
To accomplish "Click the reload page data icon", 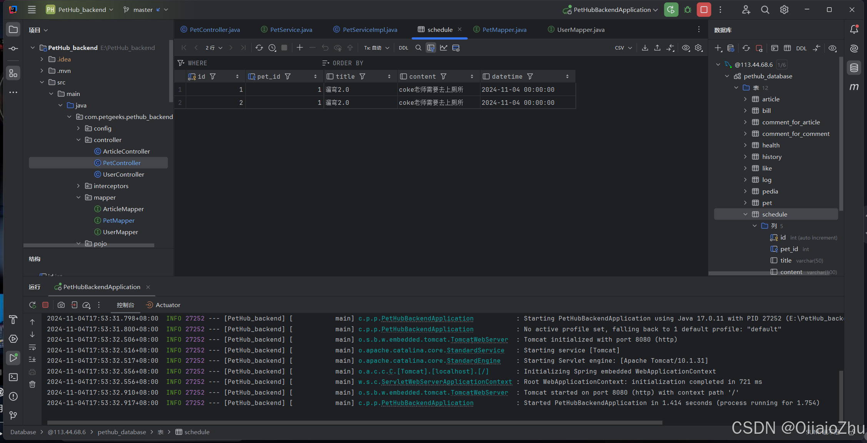I will pos(259,48).
